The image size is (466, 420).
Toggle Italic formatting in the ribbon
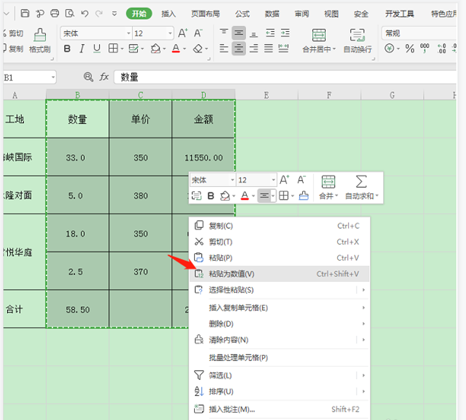[x=82, y=49]
